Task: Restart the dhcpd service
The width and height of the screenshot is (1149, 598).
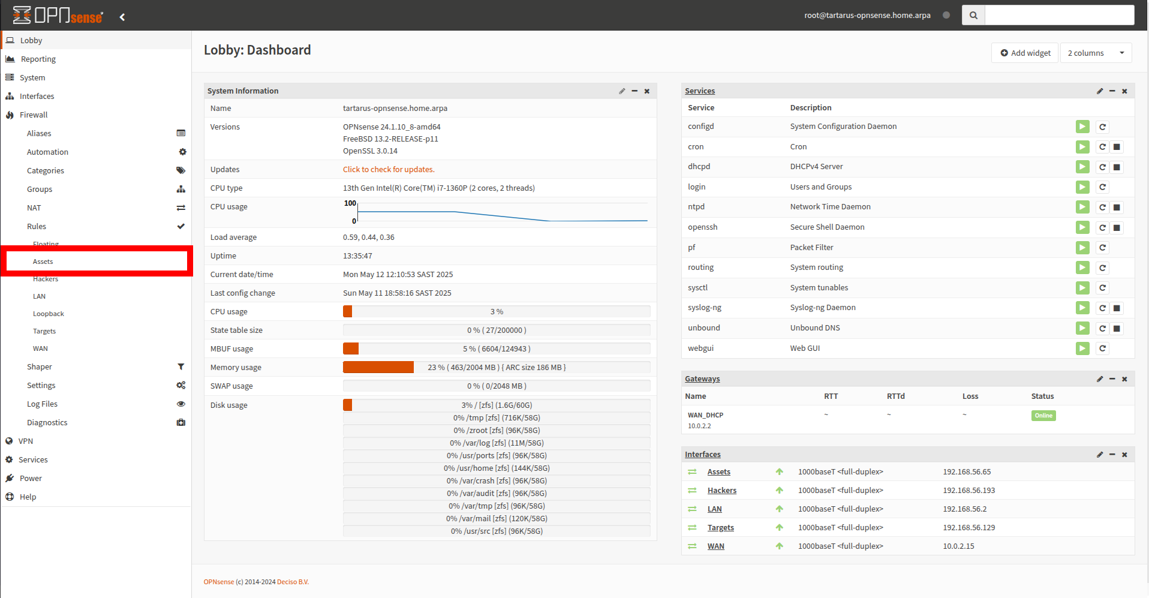Action: 1102,167
